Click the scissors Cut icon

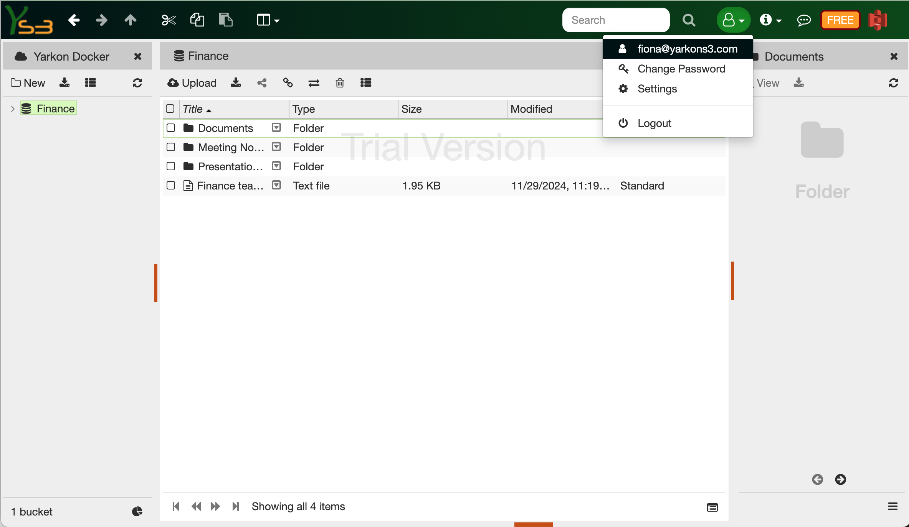(x=169, y=20)
